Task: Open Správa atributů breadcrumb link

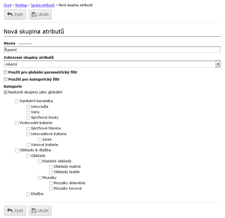Action: pyautogui.click(x=43, y=5)
